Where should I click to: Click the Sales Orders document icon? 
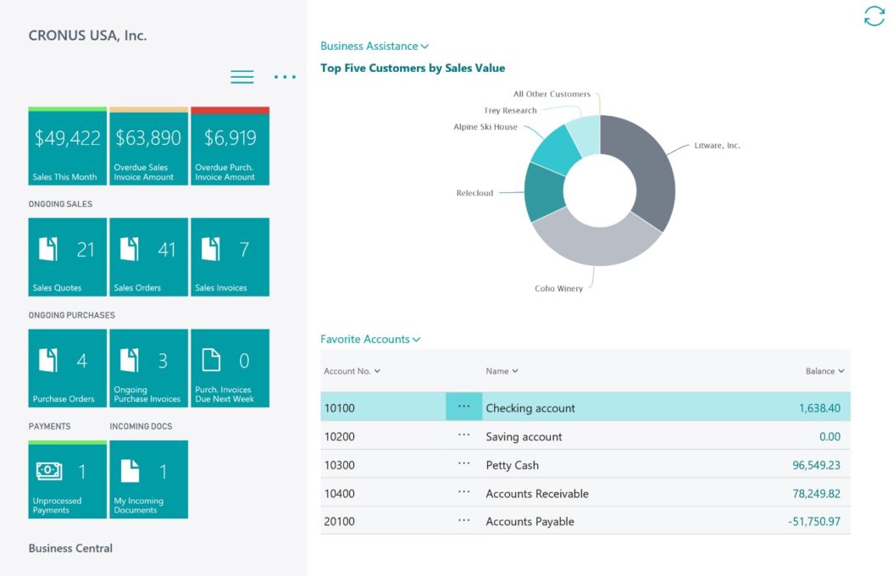(130, 249)
